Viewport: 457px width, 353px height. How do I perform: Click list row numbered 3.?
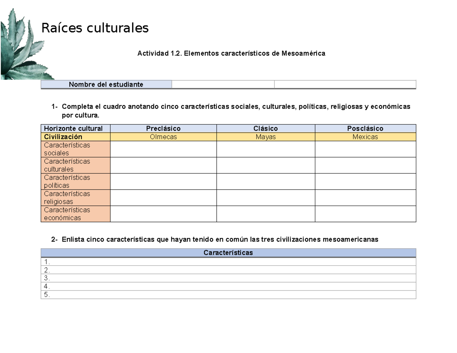[x=228, y=278]
